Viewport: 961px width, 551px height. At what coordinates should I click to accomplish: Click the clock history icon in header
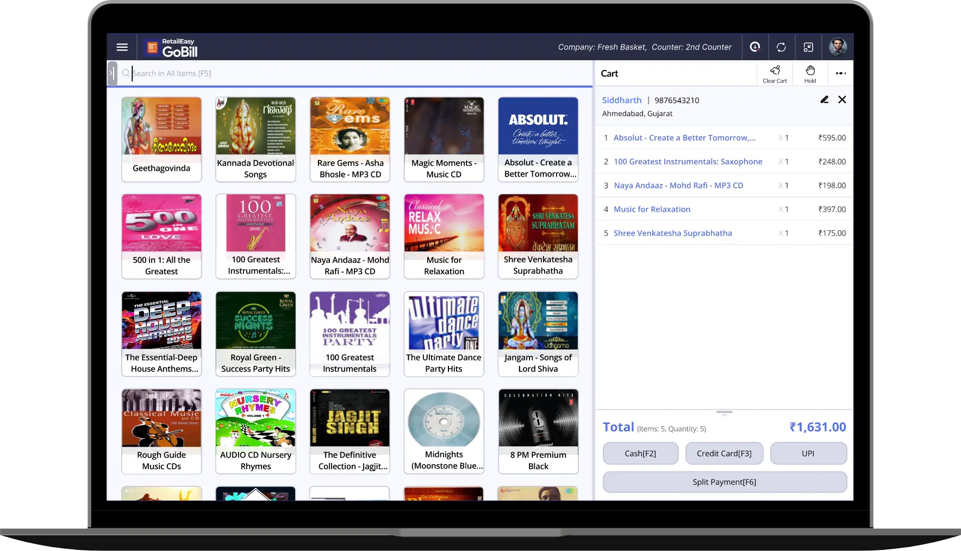pos(755,47)
